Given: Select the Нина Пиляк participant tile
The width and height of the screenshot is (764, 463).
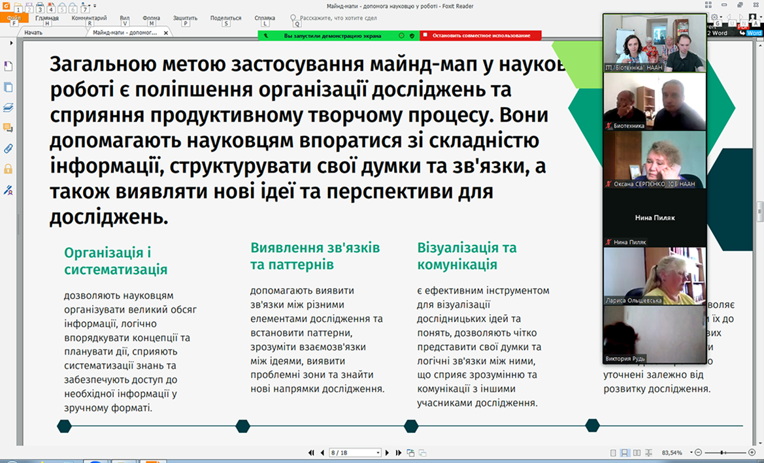Looking at the screenshot, I should click(654, 217).
